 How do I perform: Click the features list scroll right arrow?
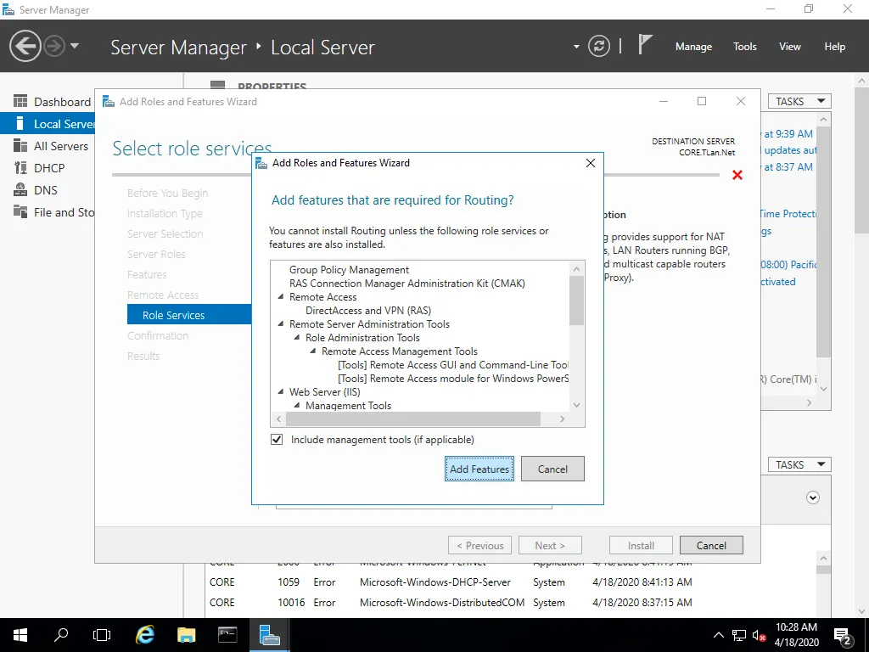562,419
